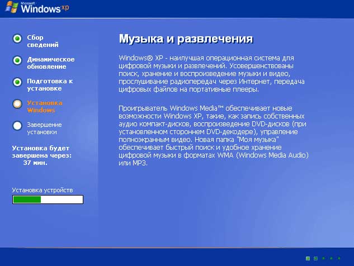Click the orange bullet beside Установка Windows

point(17,104)
